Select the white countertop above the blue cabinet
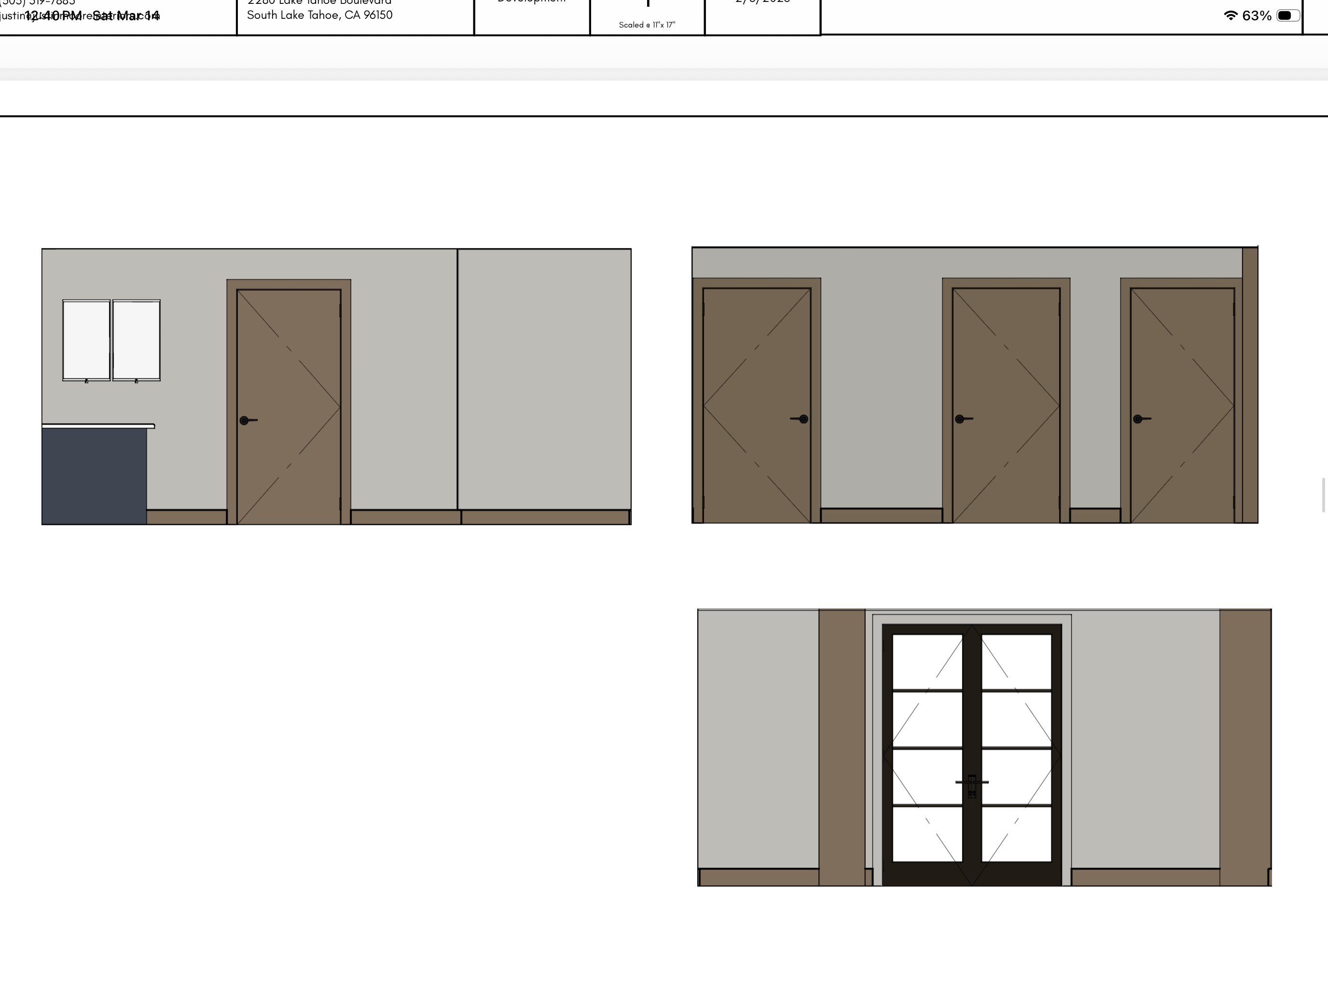Viewport: 1328px width, 996px height. click(x=98, y=426)
